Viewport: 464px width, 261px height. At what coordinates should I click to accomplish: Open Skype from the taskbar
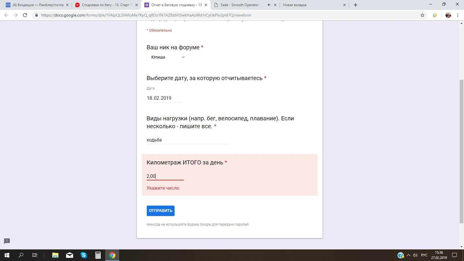click(84, 255)
